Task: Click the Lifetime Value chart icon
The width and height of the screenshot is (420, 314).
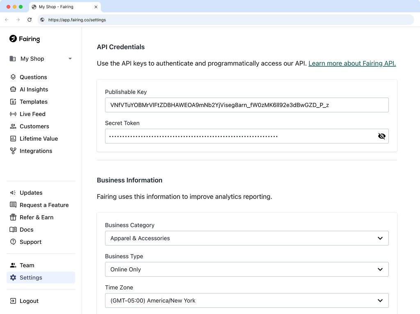Action: (13, 139)
